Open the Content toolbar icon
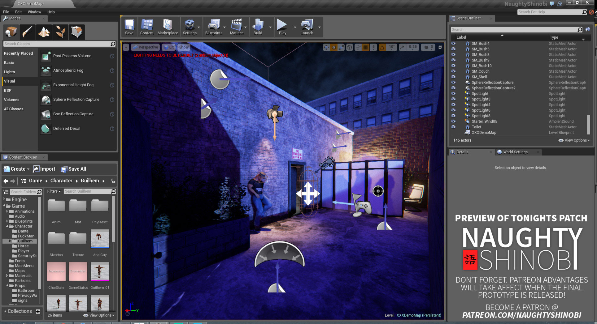The width and height of the screenshot is (597, 324). tap(147, 27)
